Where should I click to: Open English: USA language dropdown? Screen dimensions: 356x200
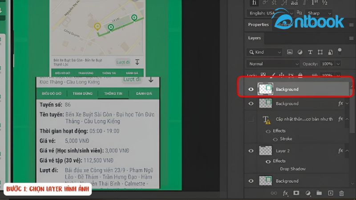[x=270, y=13]
